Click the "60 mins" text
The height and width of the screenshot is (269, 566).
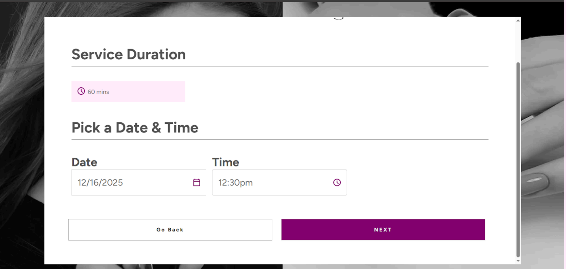click(98, 92)
